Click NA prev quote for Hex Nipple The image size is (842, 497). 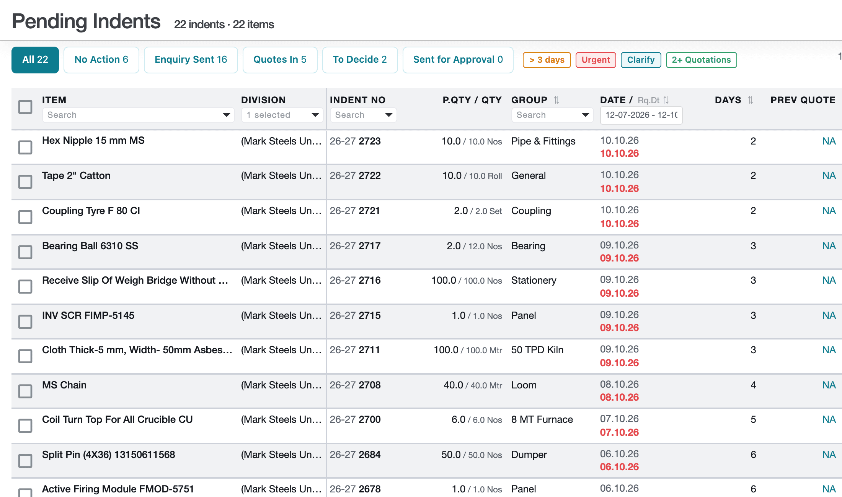point(829,141)
